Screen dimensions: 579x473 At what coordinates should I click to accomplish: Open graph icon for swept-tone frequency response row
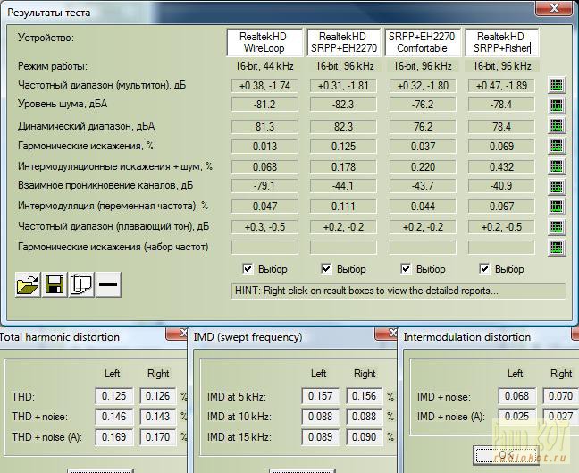point(556,226)
